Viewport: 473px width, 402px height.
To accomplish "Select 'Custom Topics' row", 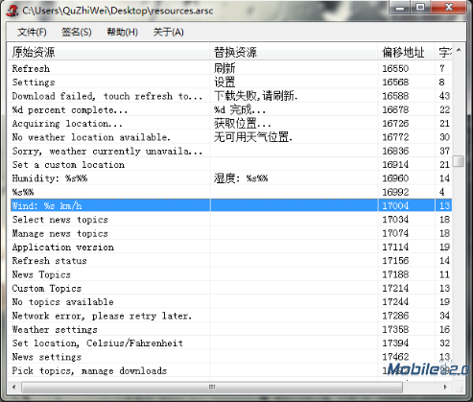I will 229,288.
